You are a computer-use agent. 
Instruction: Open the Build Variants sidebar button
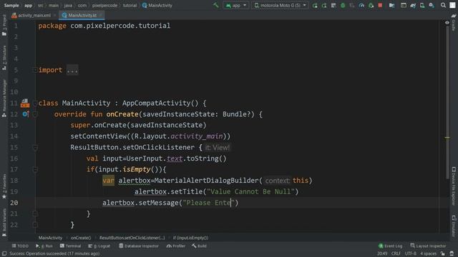point(4,222)
